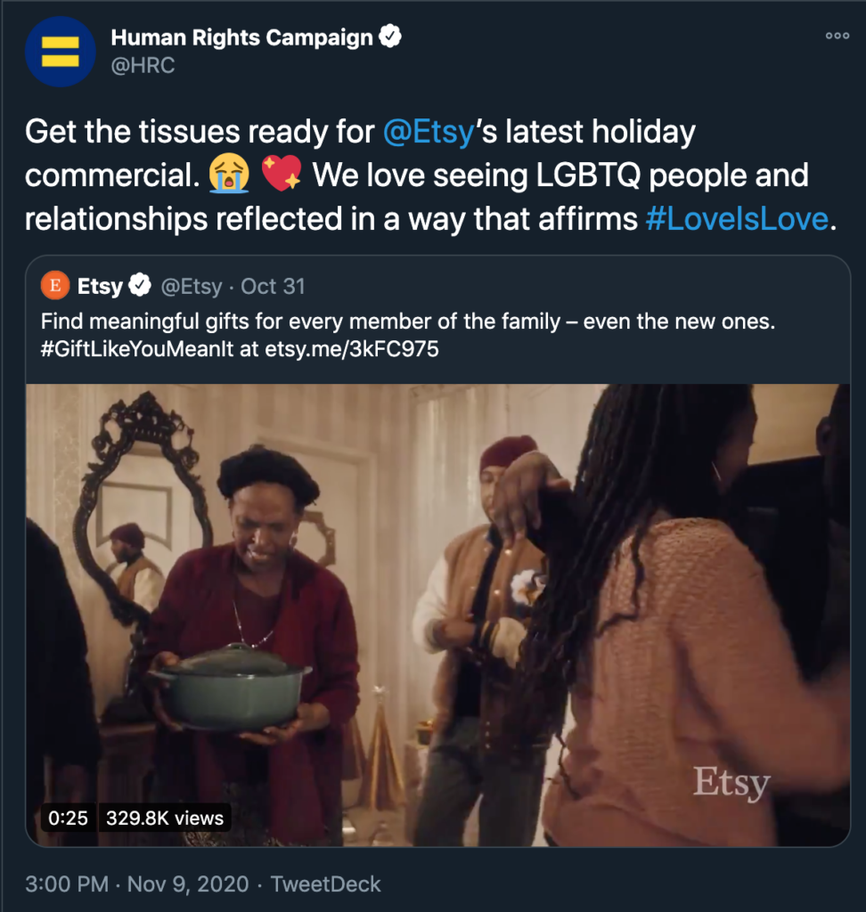The width and height of the screenshot is (866, 912).
Task: Click the verified badge next to Etsy
Action: point(140,286)
